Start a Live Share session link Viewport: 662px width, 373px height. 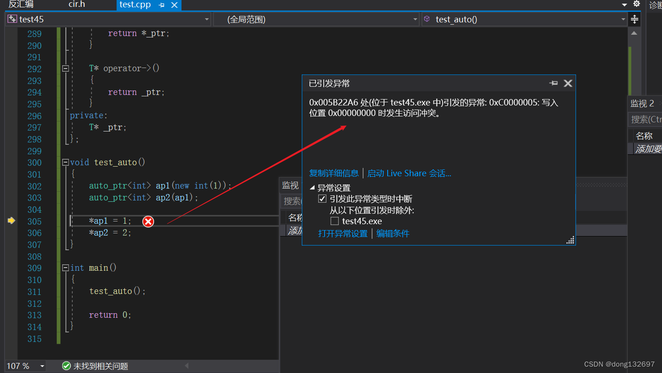click(x=409, y=173)
